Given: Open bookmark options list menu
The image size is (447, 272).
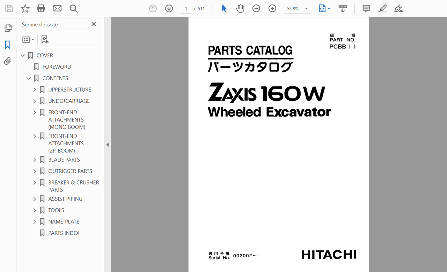Looking at the screenshot, I should (x=28, y=40).
